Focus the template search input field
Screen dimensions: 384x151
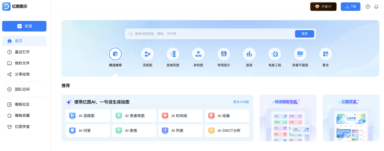point(210,34)
